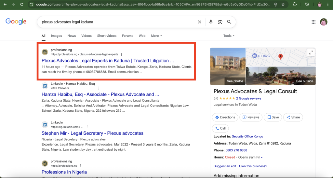Click LinkedIn icon beside Hamza Habibu result
Image resolution: width=333 pixels, height=178 pixels.
(45, 86)
